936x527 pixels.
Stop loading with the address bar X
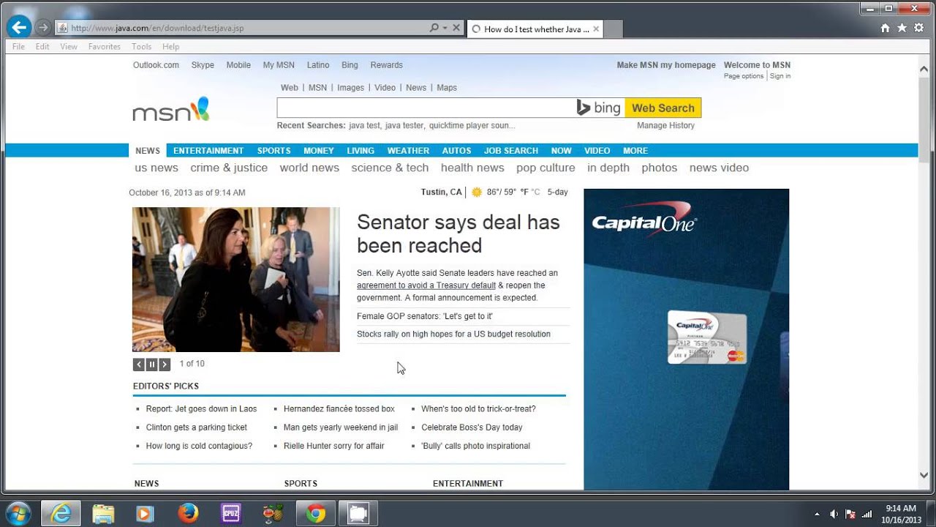click(456, 28)
